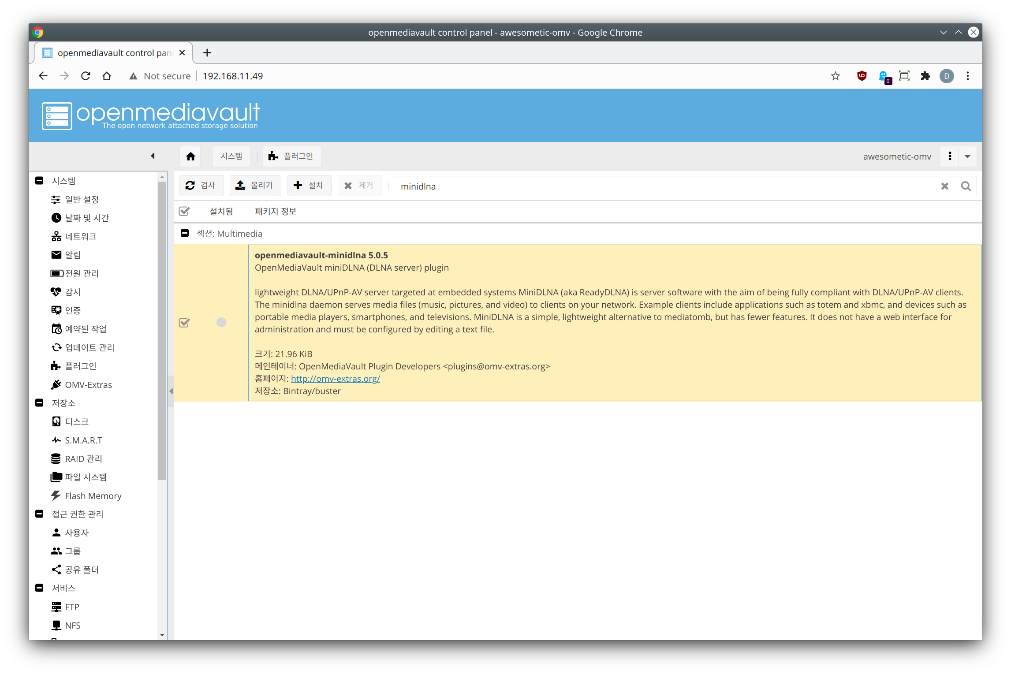Screen dimensions: 1011x674
Task: Open S.M.A.R.T in the sidebar
Action: (83, 440)
